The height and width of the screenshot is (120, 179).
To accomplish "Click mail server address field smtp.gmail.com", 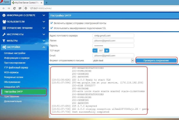I will (113, 36).
